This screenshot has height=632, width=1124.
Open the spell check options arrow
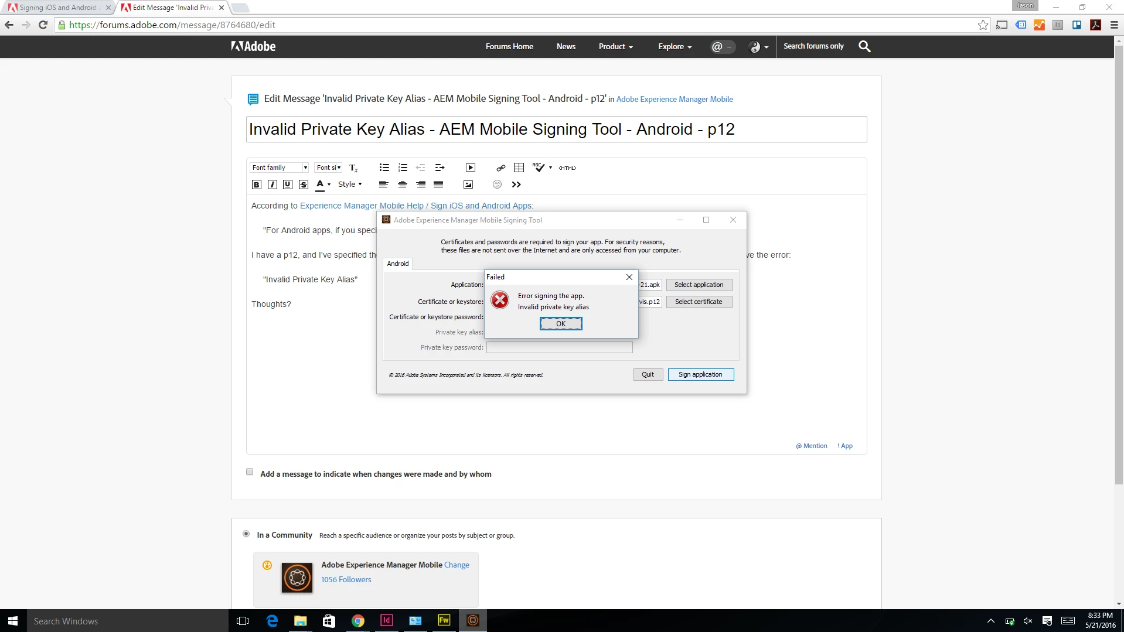coord(550,168)
